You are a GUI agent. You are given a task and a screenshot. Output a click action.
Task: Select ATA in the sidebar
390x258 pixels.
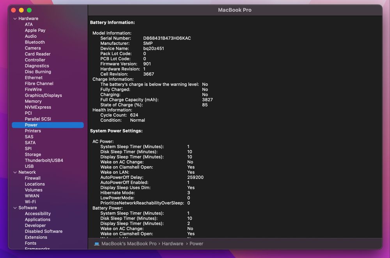click(x=28, y=24)
